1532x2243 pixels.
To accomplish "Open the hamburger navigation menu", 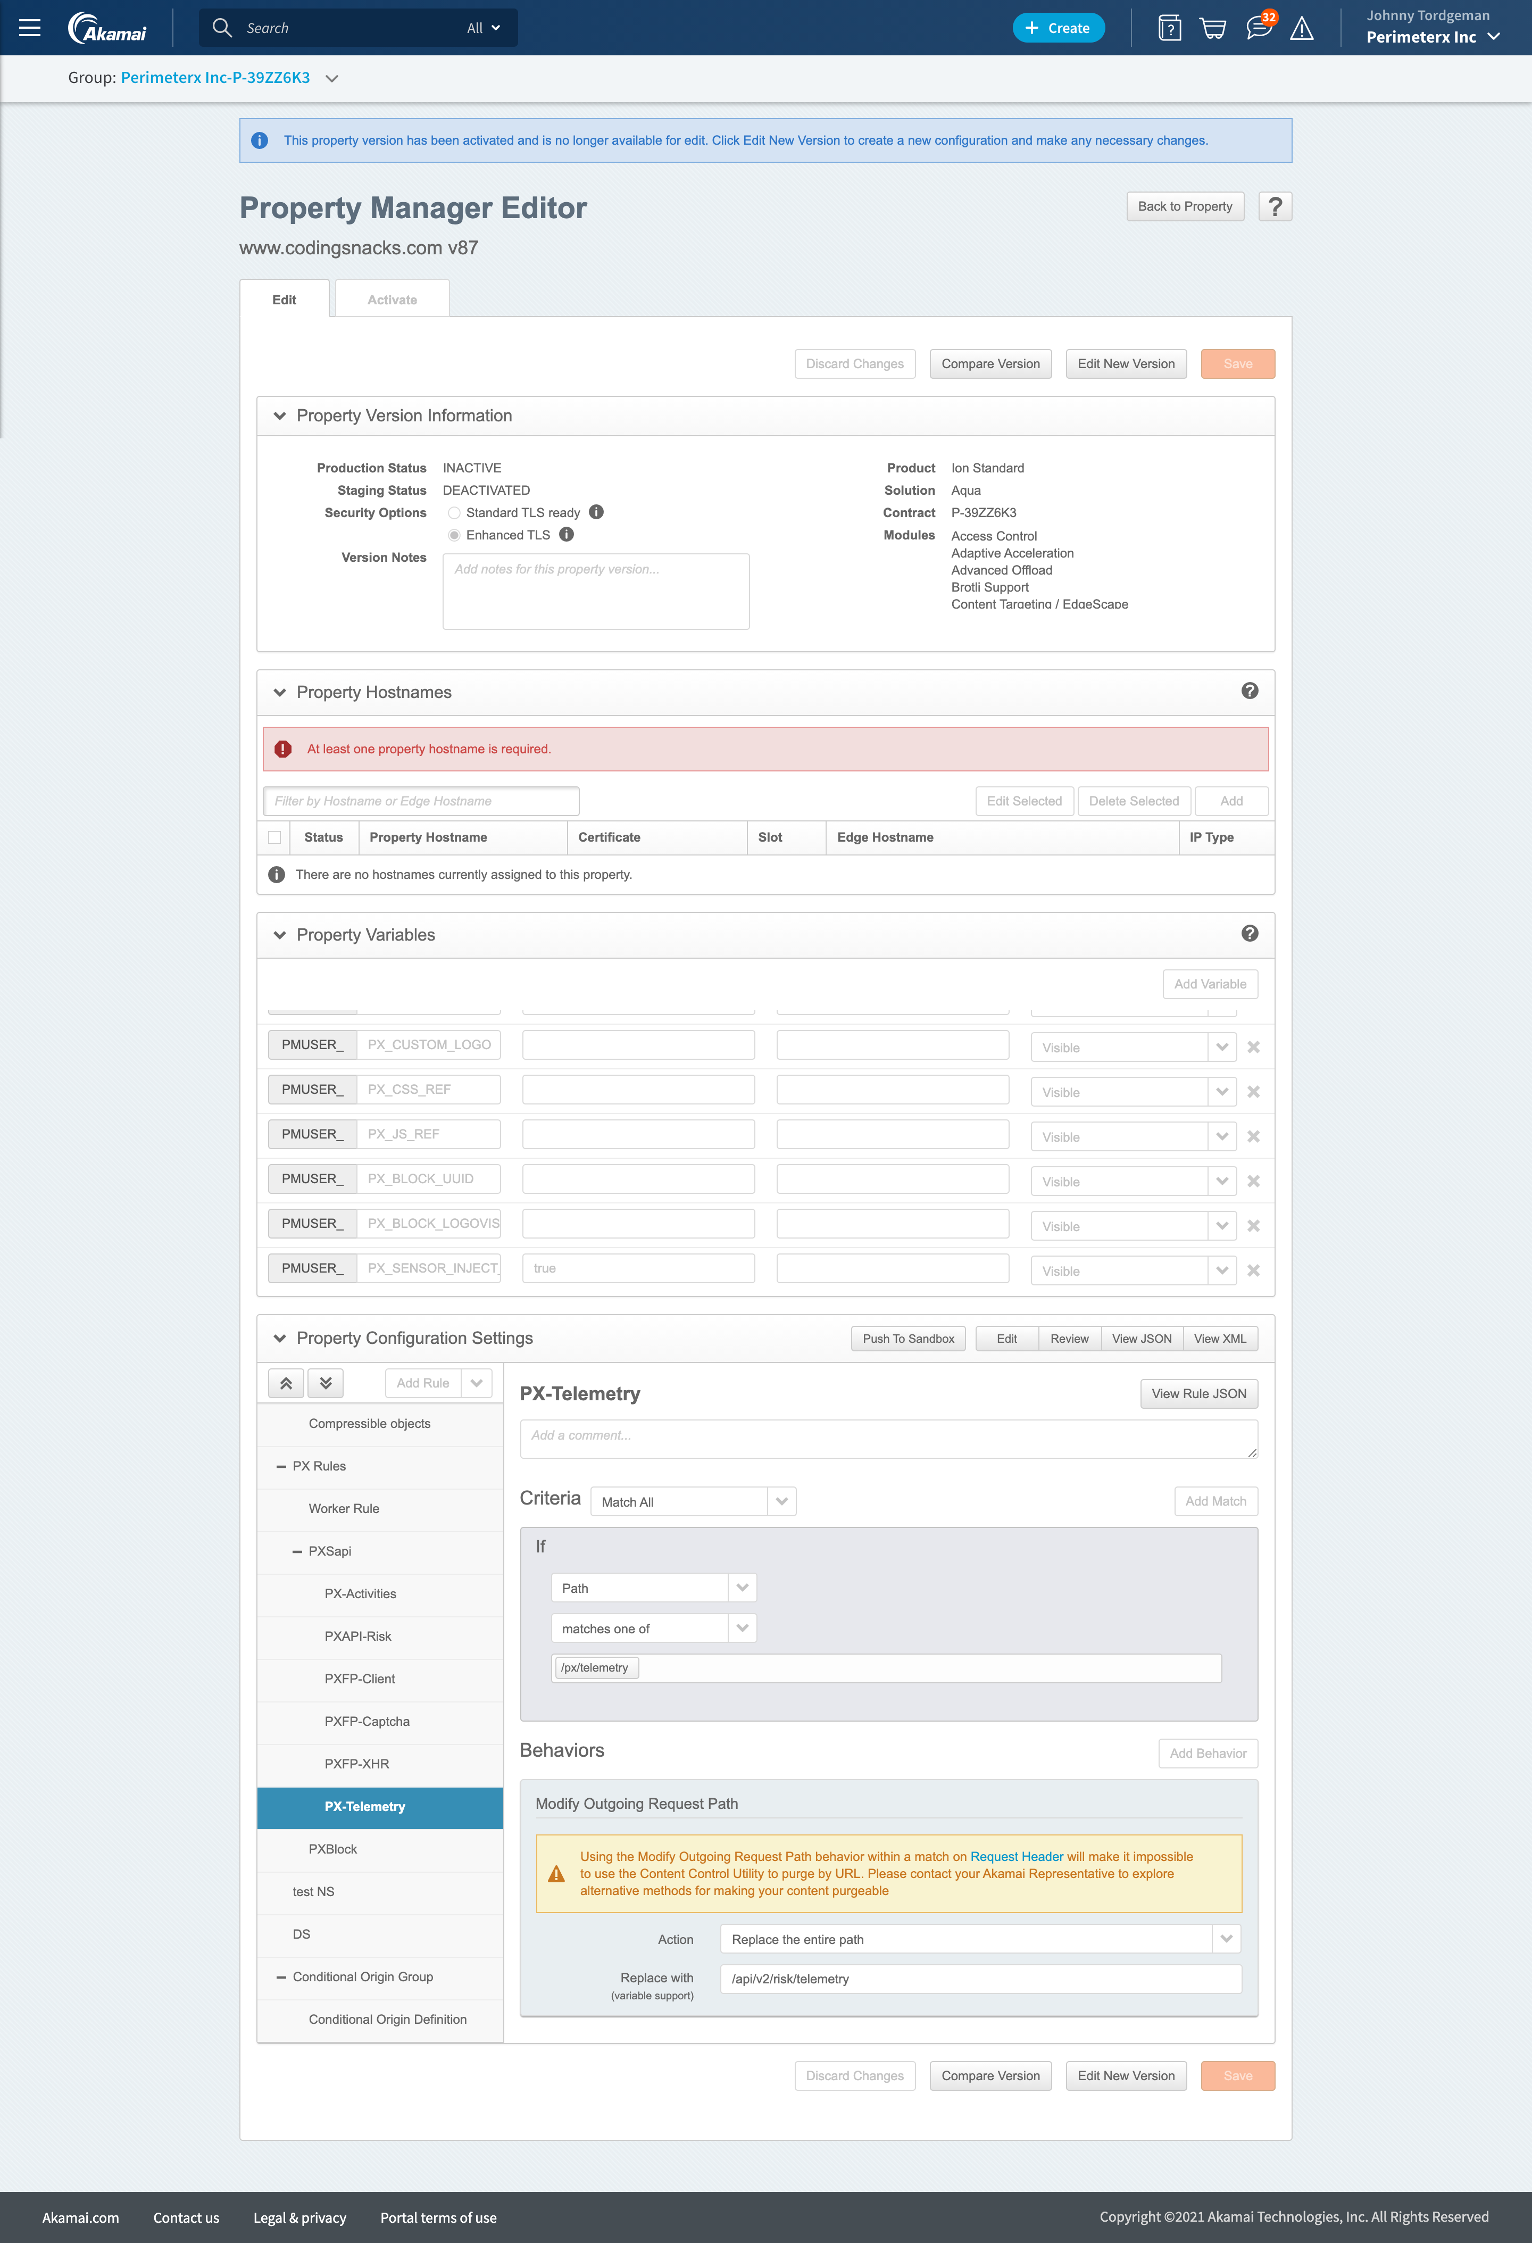I will click(30, 28).
